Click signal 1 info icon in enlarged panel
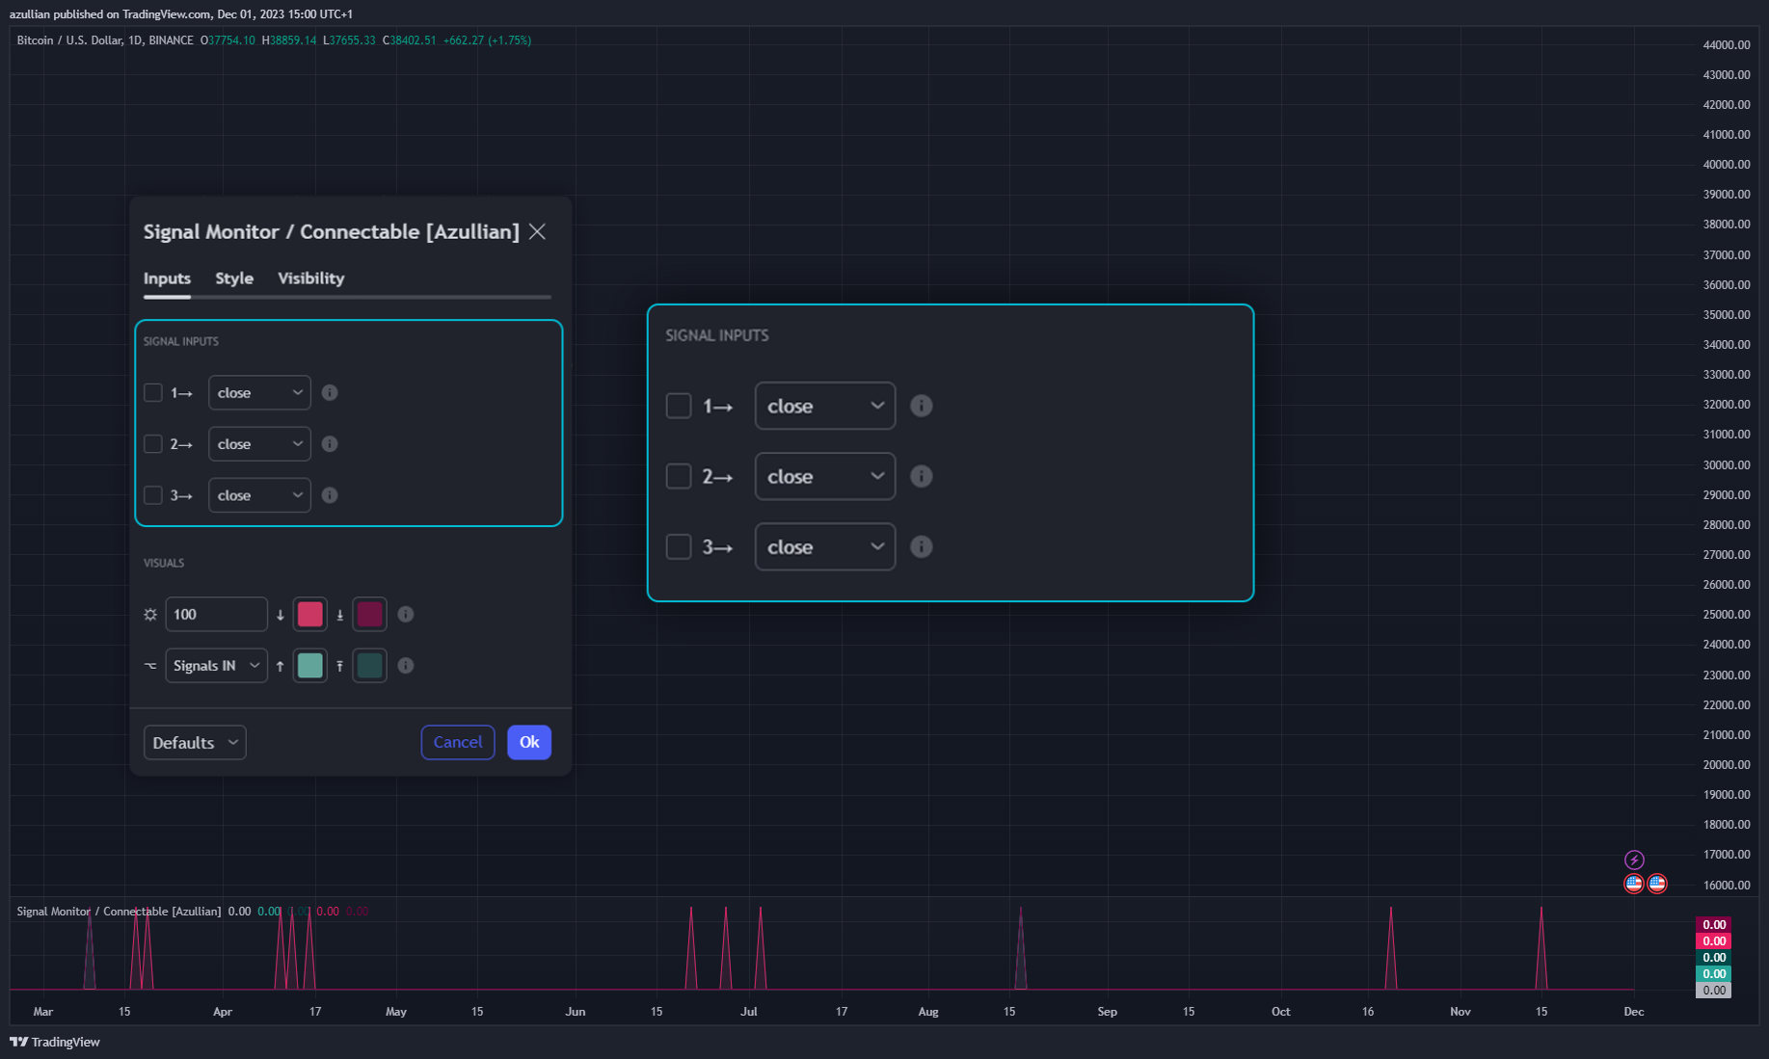Viewport: 1769px width, 1059px height. coord(922,406)
